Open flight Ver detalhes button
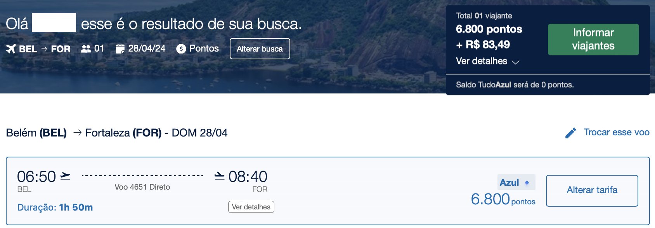655x228 pixels. [251, 207]
